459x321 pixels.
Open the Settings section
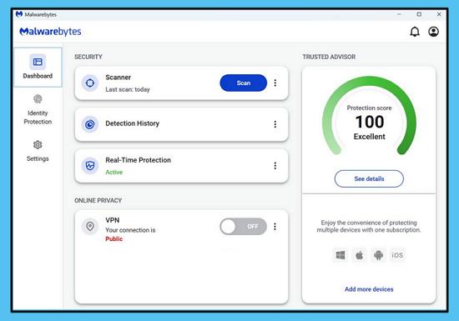click(38, 151)
